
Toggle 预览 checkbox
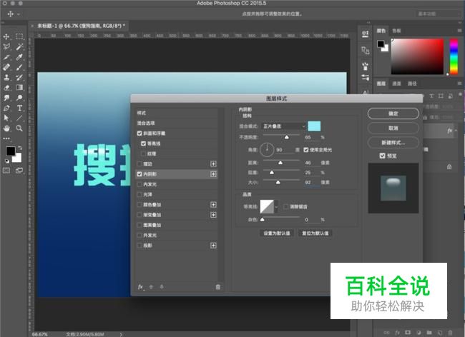(x=383, y=156)
